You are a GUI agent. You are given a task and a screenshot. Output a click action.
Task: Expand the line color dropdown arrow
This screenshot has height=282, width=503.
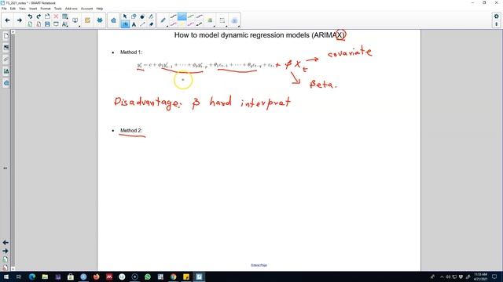[215, 26]
